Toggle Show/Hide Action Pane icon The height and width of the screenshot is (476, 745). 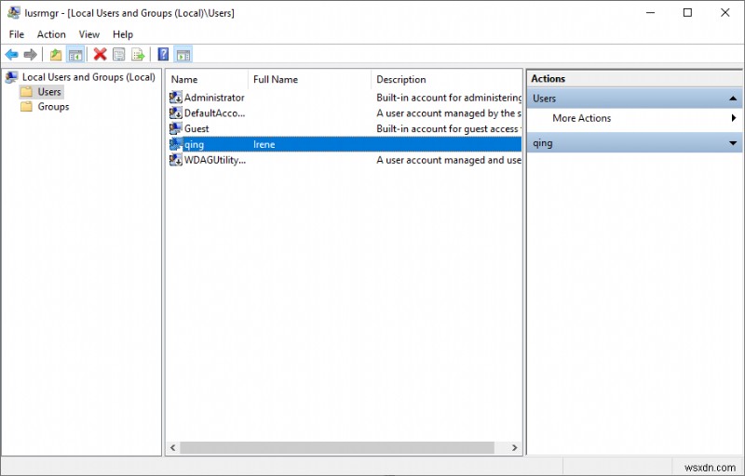click(183, 55)
